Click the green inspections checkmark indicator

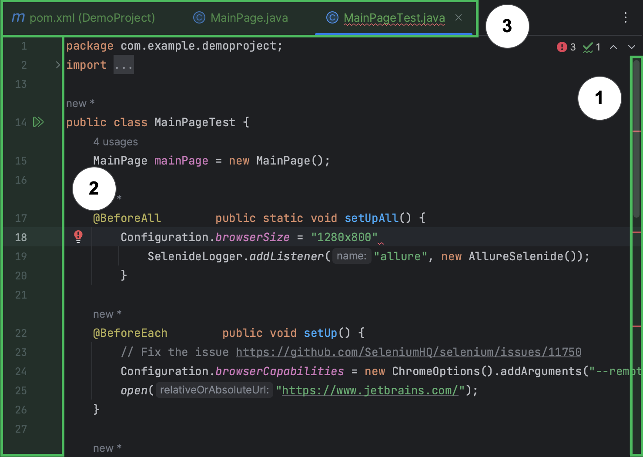pos(589,47)
